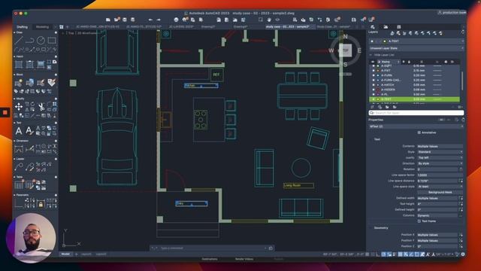Select the Polyline draw tool
The height and width of the screenshot is (271, 481).
(x=30, y=40)
